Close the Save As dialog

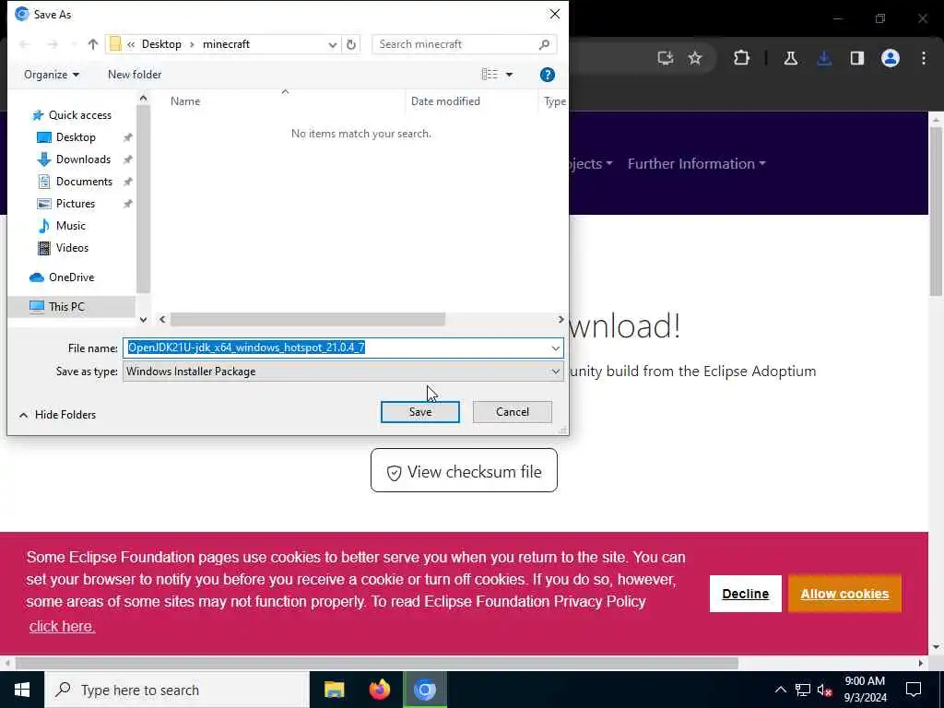point(554,14)
